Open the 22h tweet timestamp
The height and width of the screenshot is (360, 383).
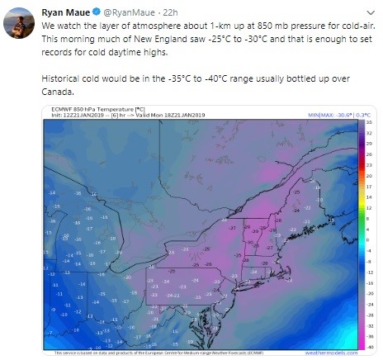[x=170, y=12]
